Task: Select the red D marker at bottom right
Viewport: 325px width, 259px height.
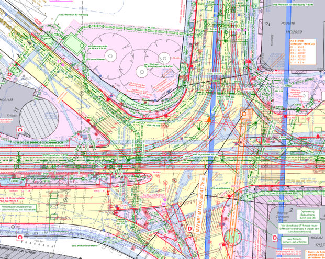Action: tap(276, 238)
